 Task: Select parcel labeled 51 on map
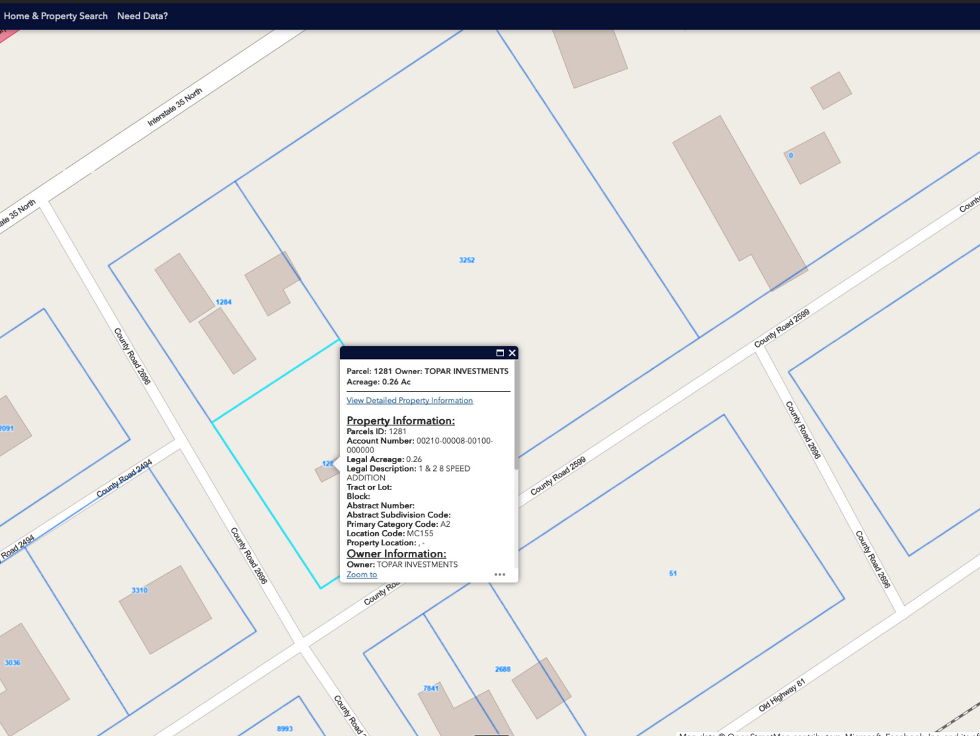[x=673, y=574]
